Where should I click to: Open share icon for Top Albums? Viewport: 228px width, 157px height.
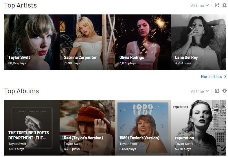pos(217,91)
